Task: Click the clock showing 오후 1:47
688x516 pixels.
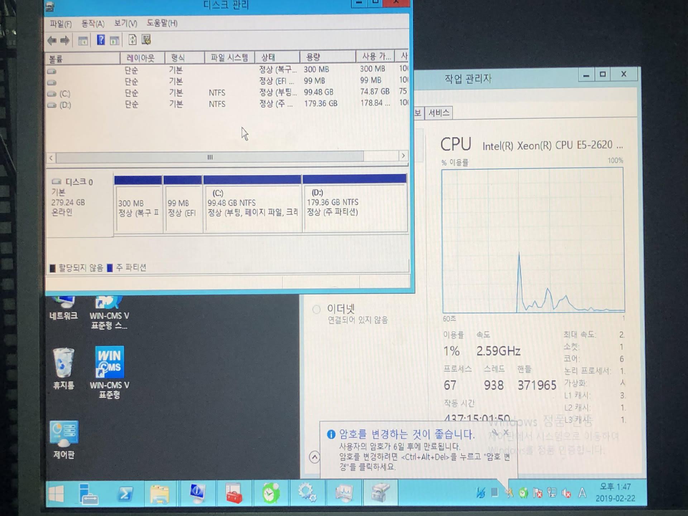Action: coord(615,492)
